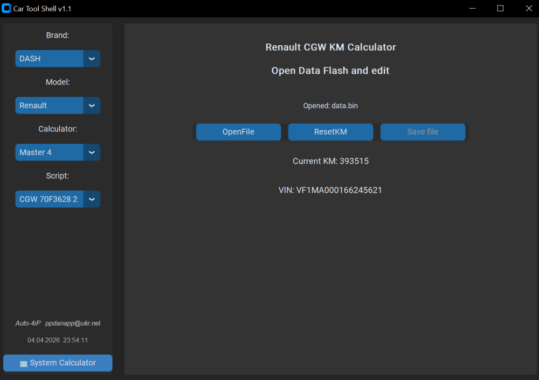Expand the Brand combo box arrow
539x380 pixels.
[x=92, y=59]
